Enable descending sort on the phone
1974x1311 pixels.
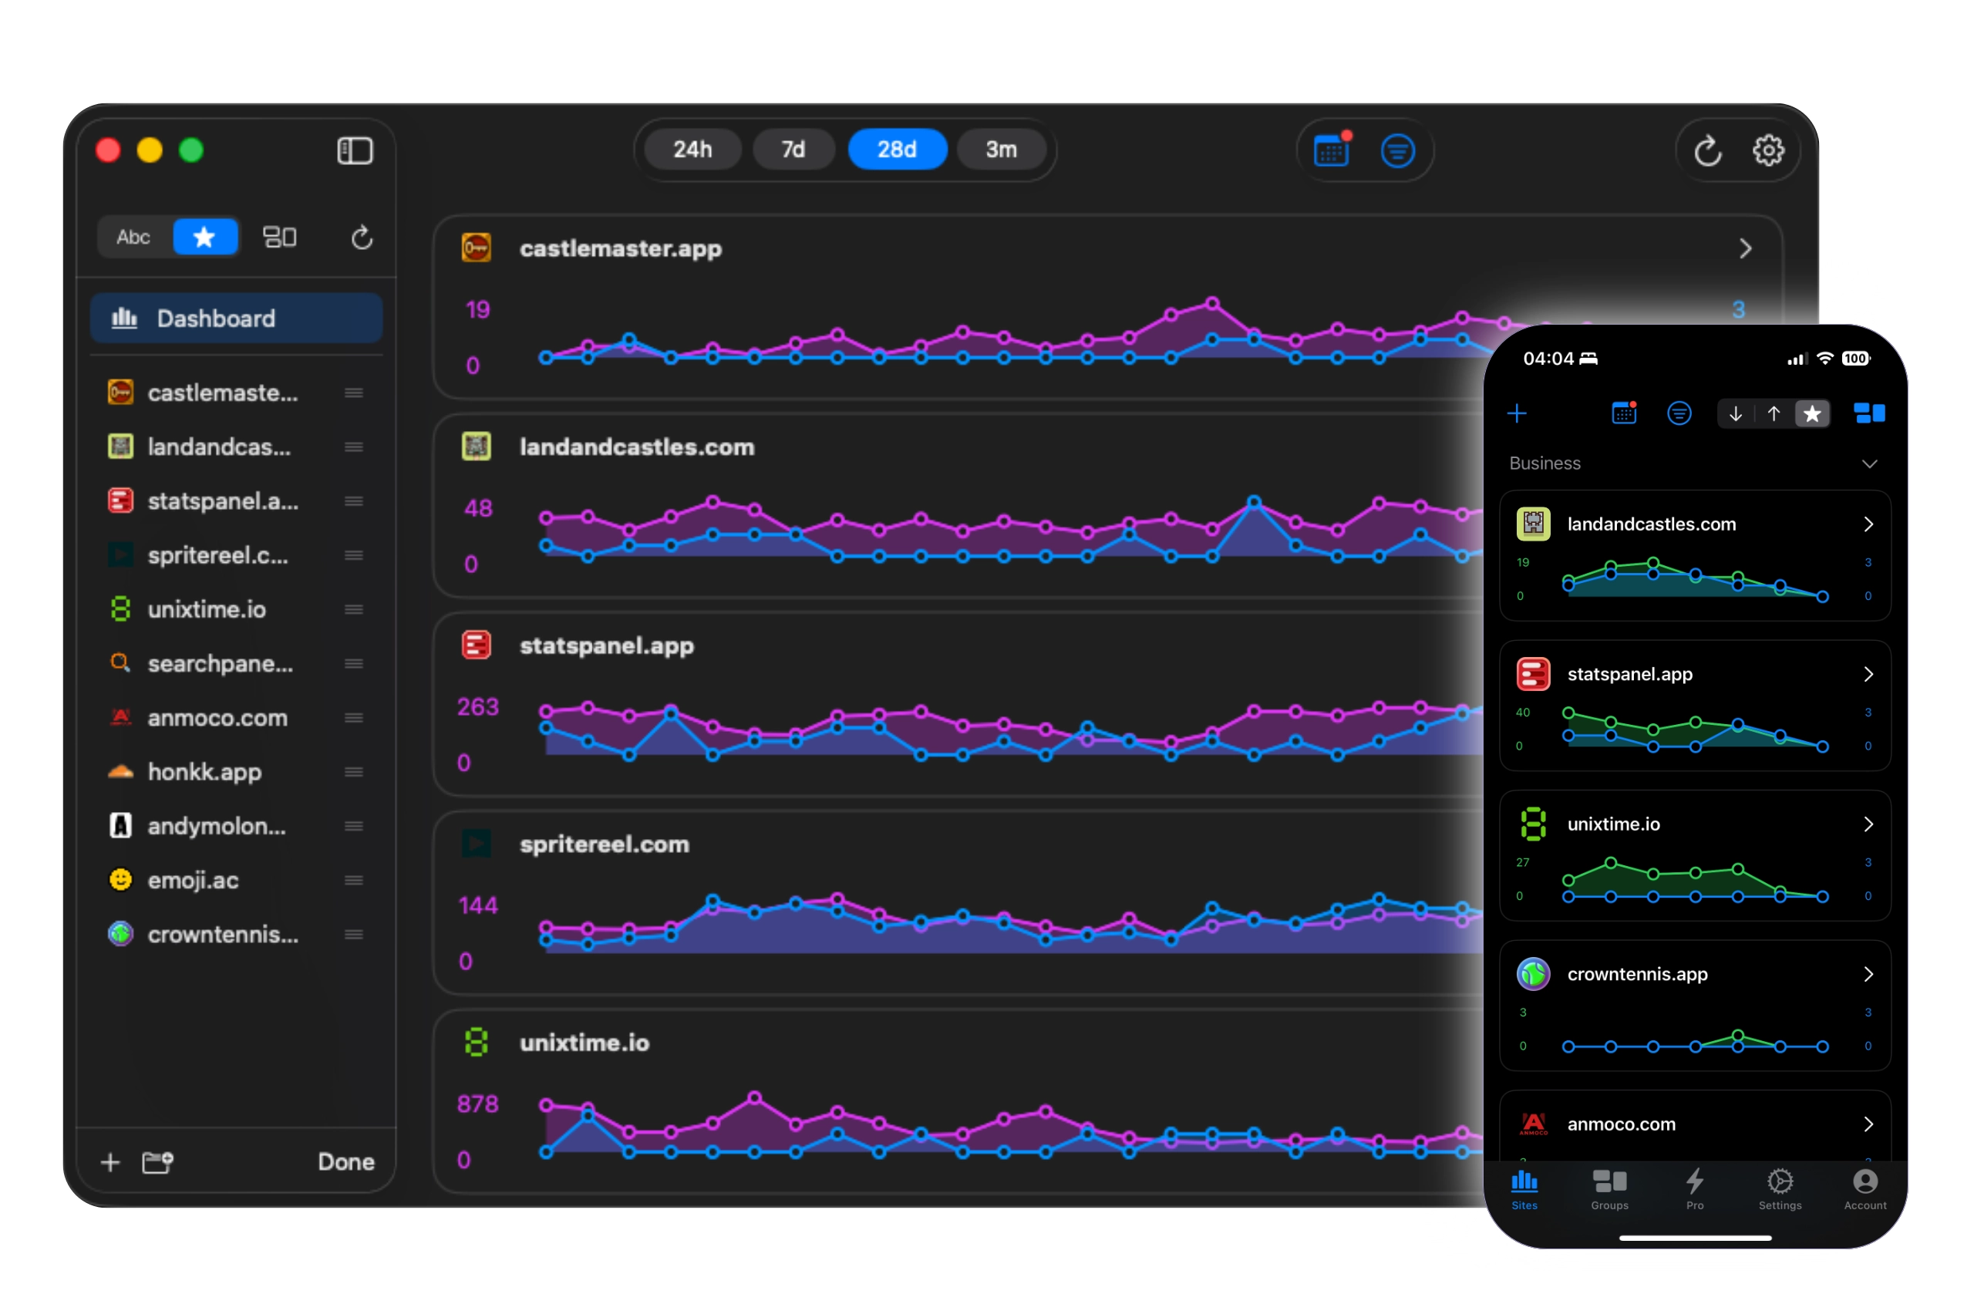click(1736, 413)
